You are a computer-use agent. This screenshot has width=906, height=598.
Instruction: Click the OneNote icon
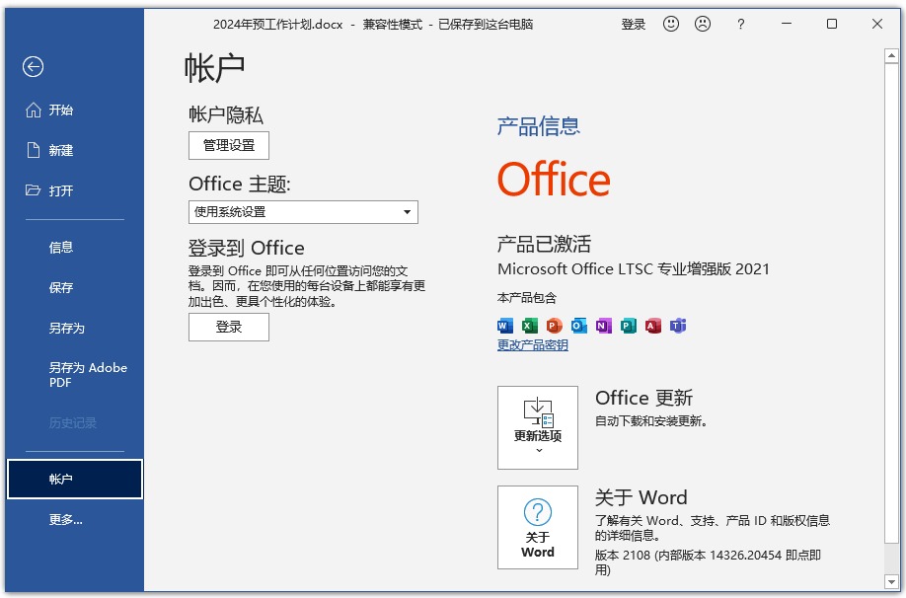pos(603,326)
